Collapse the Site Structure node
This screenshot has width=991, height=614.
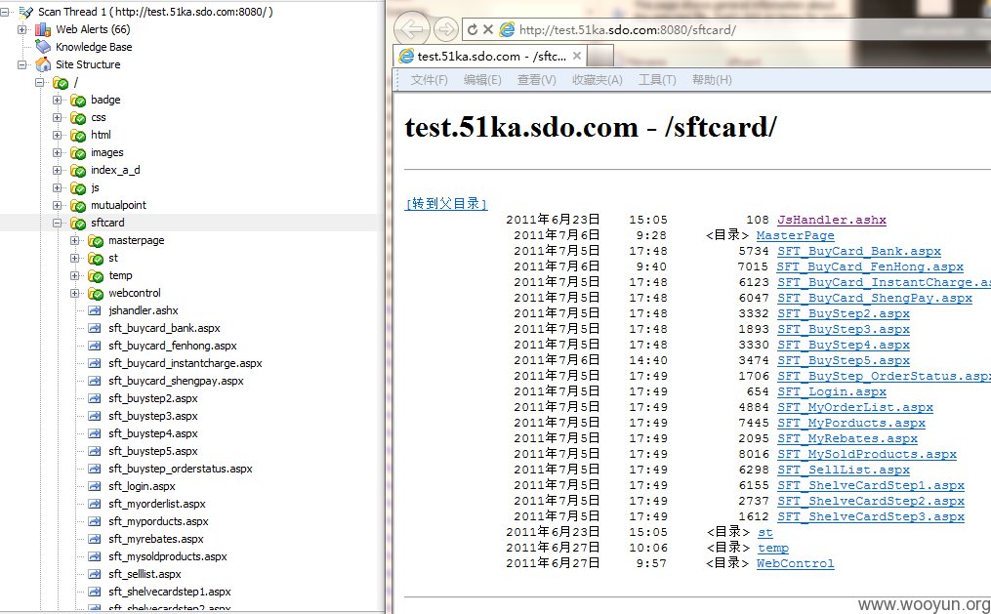click(x=22, y=64)
